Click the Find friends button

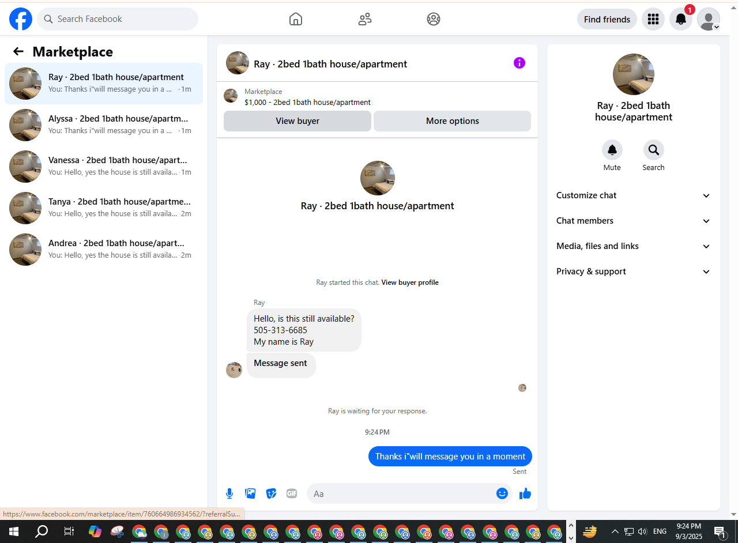click(x=607, y=19)
